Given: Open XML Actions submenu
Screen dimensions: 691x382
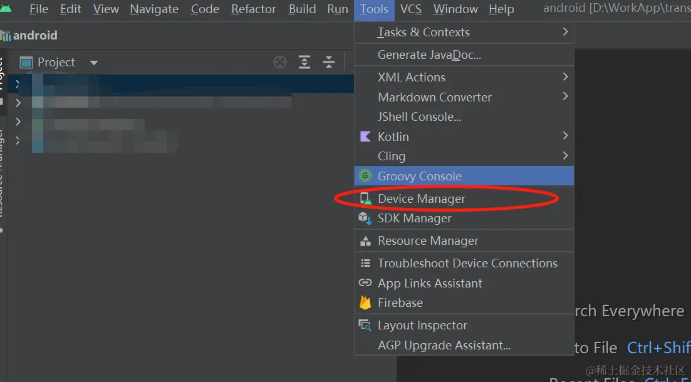Looking at the screenshot, I should click(x=464, y=77).
